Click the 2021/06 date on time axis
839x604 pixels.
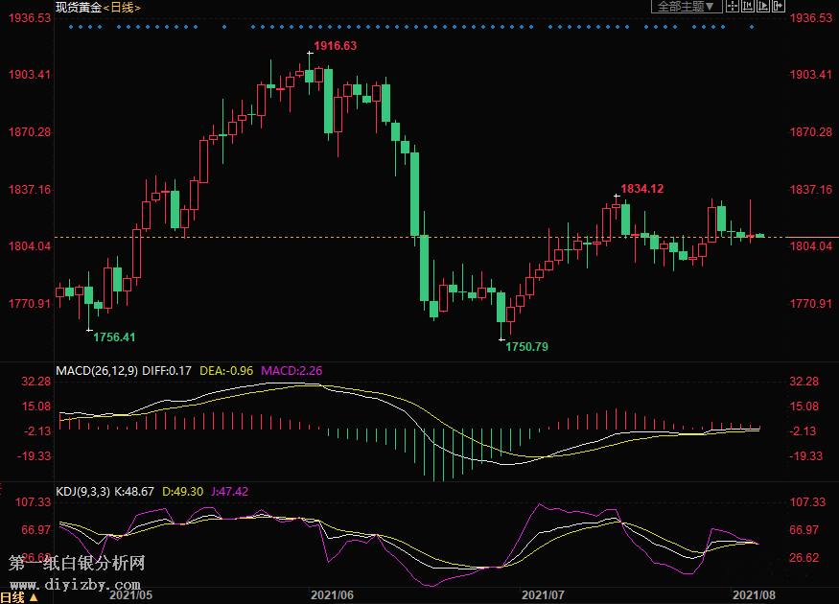tap(333, 595)
